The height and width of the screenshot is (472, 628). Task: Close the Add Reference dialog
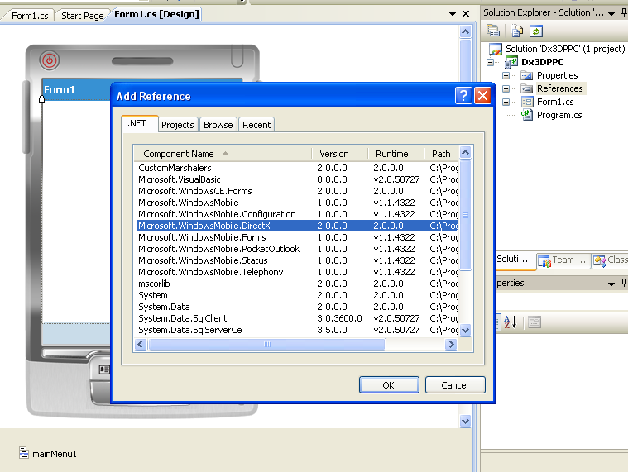pyautogui.click(x=483, y=96)
